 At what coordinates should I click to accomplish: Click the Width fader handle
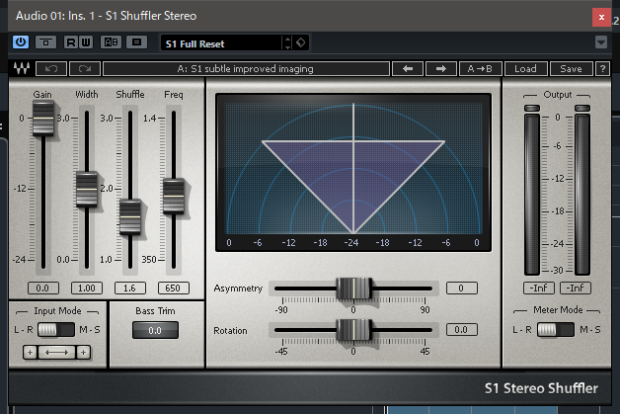87,189
